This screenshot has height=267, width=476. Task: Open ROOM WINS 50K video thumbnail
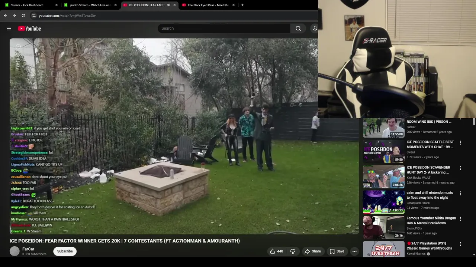[383, 128]
